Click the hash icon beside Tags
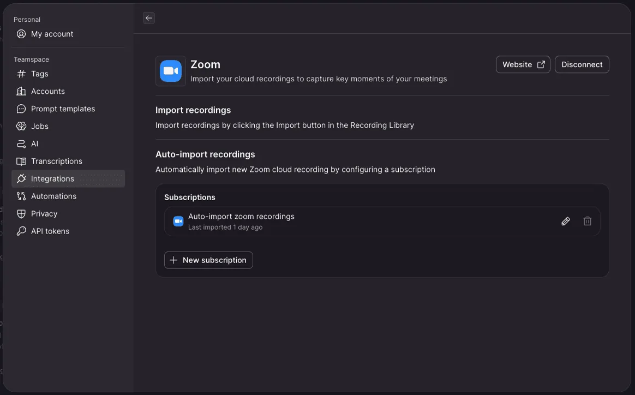 (21, 74)
